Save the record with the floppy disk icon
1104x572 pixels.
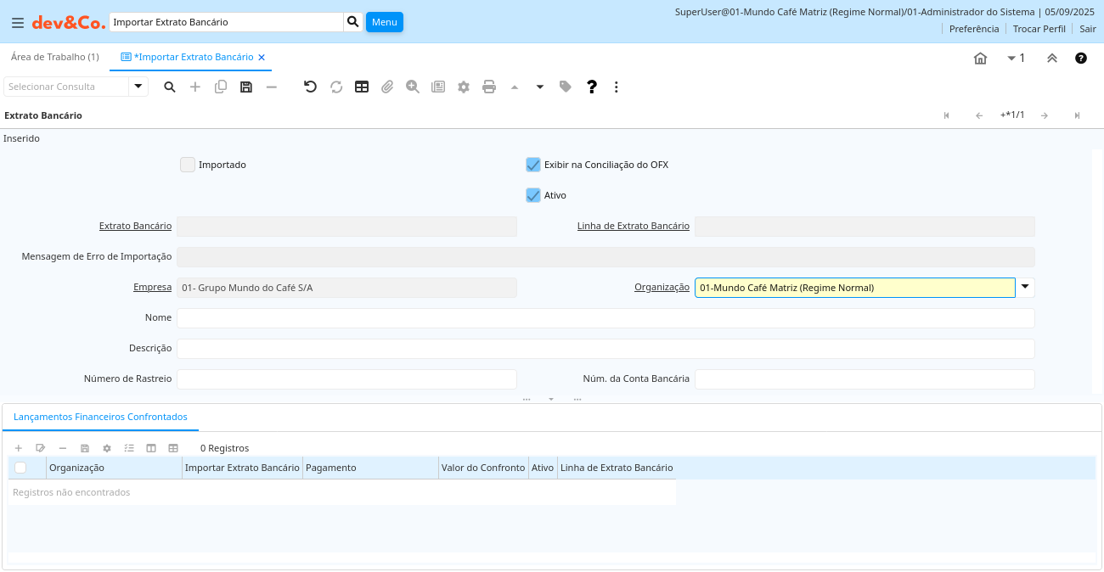[246, 87]
